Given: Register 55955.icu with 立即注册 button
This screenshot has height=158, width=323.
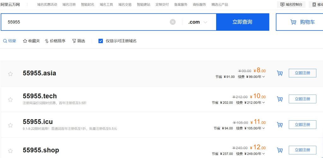Looking at the screenshot, I should click(302, 125).
